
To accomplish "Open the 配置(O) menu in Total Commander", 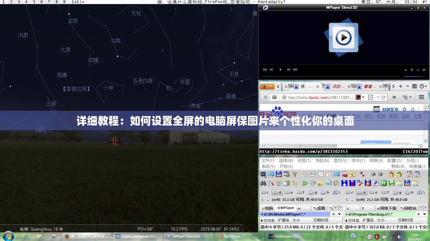I will (394, 160).
